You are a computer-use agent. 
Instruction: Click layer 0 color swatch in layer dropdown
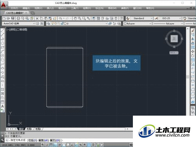[65, 24]
